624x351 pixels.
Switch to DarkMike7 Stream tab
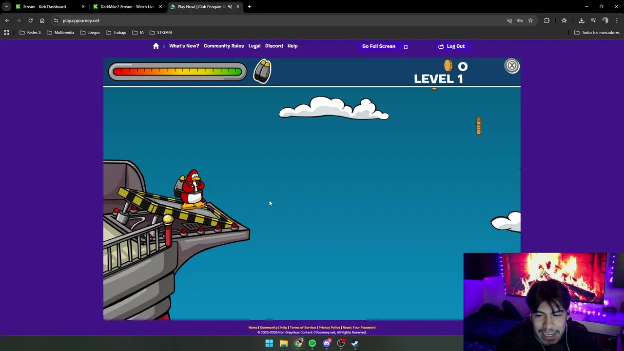127,7
